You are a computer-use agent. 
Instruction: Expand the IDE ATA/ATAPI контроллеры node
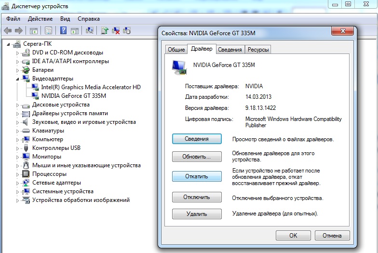click(x=17, y=62)
